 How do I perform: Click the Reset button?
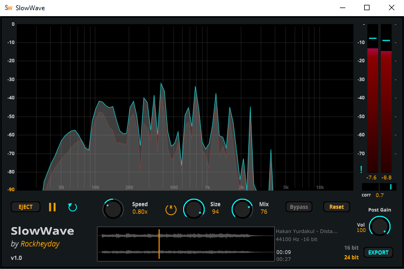click(x=337, y=207)
